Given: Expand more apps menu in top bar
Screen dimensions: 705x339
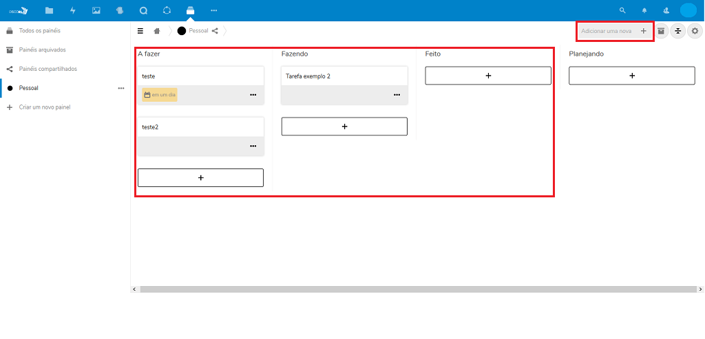Looking at the screenshot, I should click(213, 10).
